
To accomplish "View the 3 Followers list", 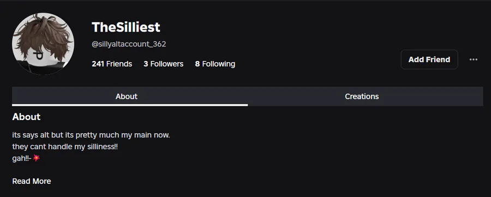I will point(164,64).
